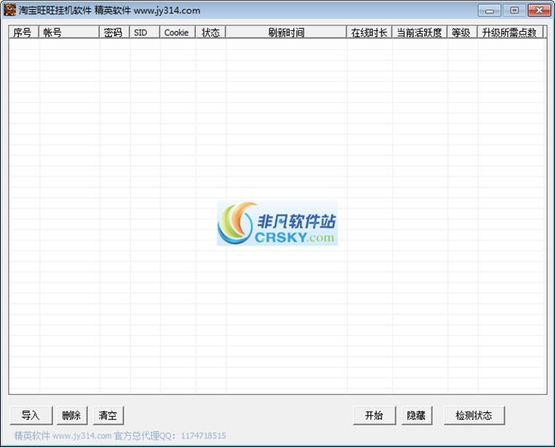
Task: Click the application icon in title bar
Action: [10, 10]
